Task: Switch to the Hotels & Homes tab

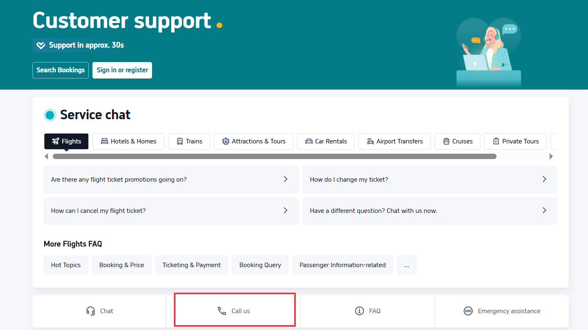Action: [x=128, y=141]
